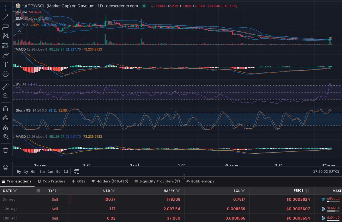Screen dimensions: 342x222
Task: Open the SOL column filter
Action: pos(243,191)
